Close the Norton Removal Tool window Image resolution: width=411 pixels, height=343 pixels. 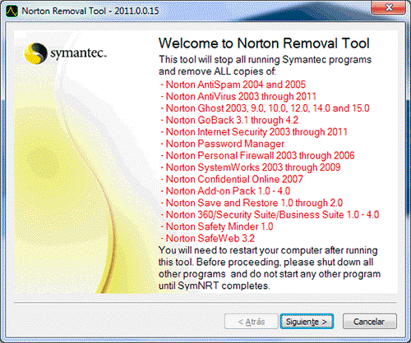[388, 7]
